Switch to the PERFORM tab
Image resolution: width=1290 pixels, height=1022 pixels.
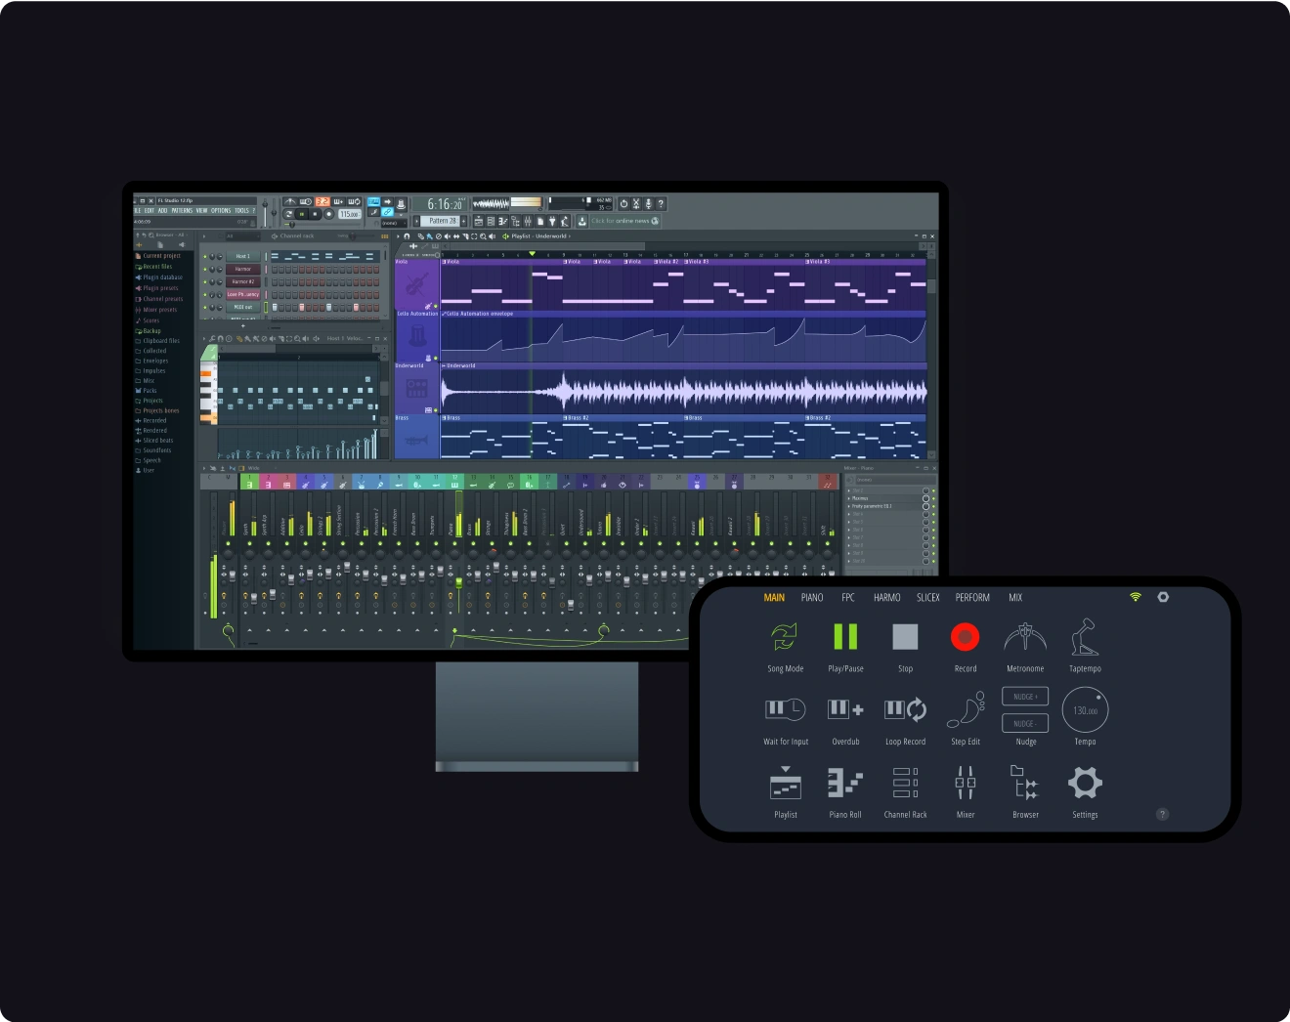[x=972, y=598]
